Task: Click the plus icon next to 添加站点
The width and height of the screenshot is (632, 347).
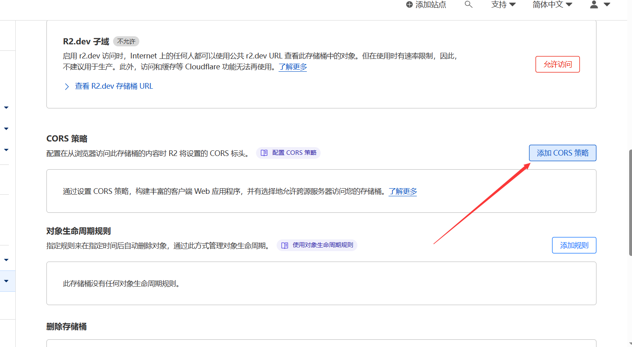Action: pyautogui.click(x=409, y=4)
